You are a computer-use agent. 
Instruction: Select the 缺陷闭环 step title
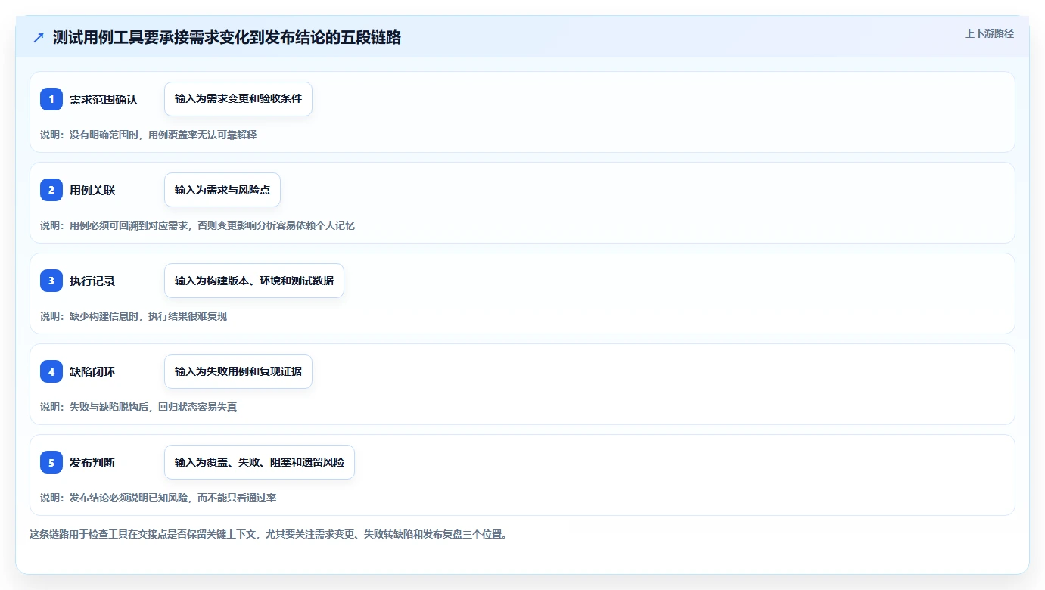92,371
